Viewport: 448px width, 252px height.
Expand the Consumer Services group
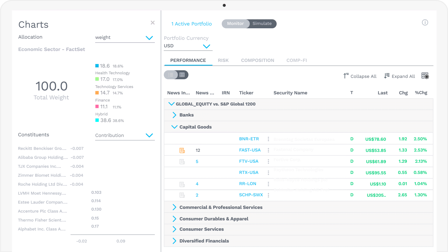(x=174, y=229)
